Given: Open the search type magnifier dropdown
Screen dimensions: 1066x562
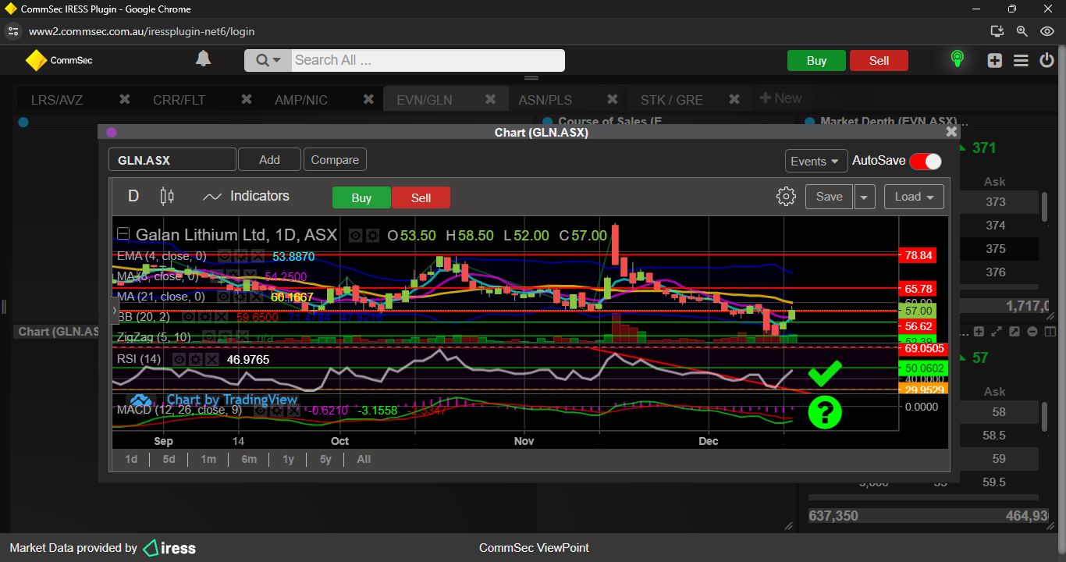Looking at the screenshot, I should tap(268, 61).
